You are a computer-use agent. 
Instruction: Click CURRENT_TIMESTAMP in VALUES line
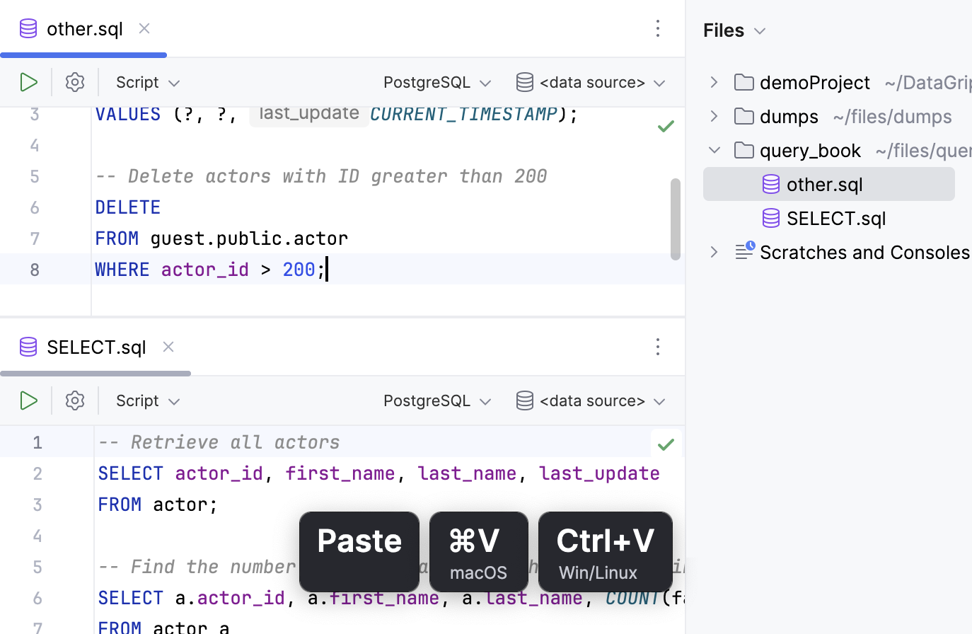464,114
